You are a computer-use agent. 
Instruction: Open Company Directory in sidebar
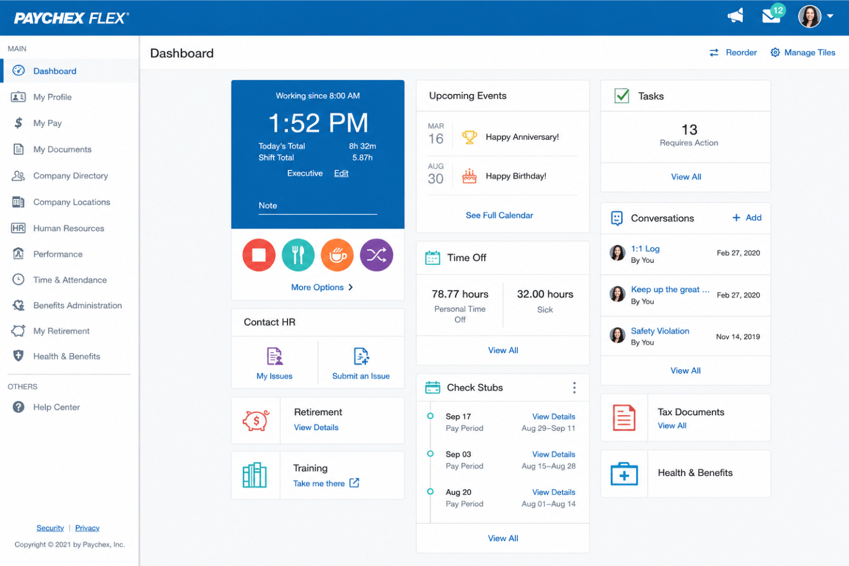69,175
